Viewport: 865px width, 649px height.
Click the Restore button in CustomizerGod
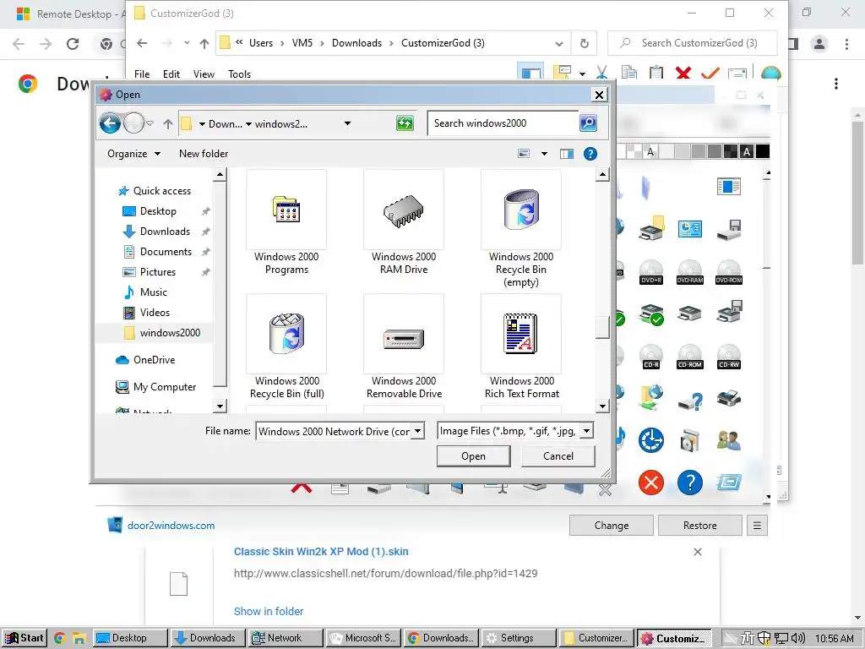point(700,526)
